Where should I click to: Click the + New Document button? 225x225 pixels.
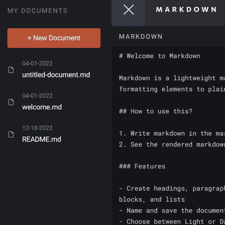coord(54,38)
